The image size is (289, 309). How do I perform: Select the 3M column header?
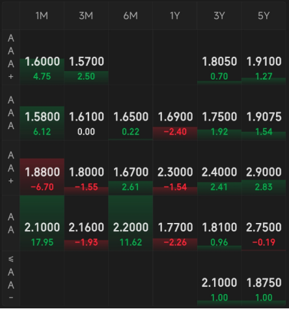click(86, 16)
